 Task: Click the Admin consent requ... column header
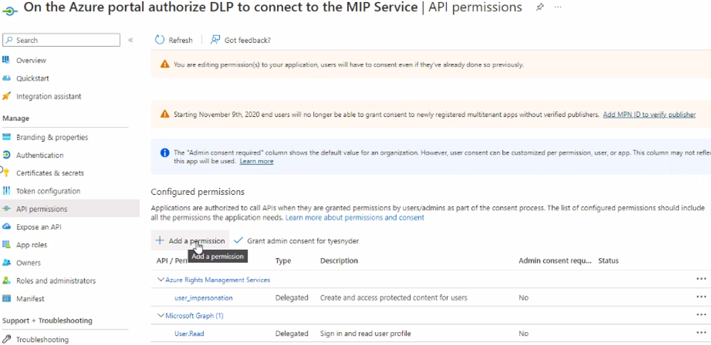[555, 261]
